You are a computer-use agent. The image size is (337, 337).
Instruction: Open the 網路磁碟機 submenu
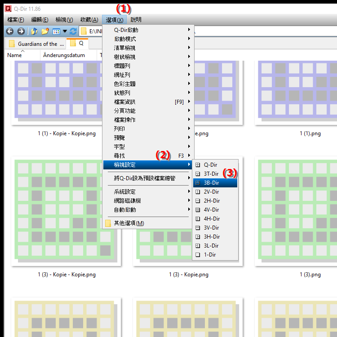click(148, 201)
